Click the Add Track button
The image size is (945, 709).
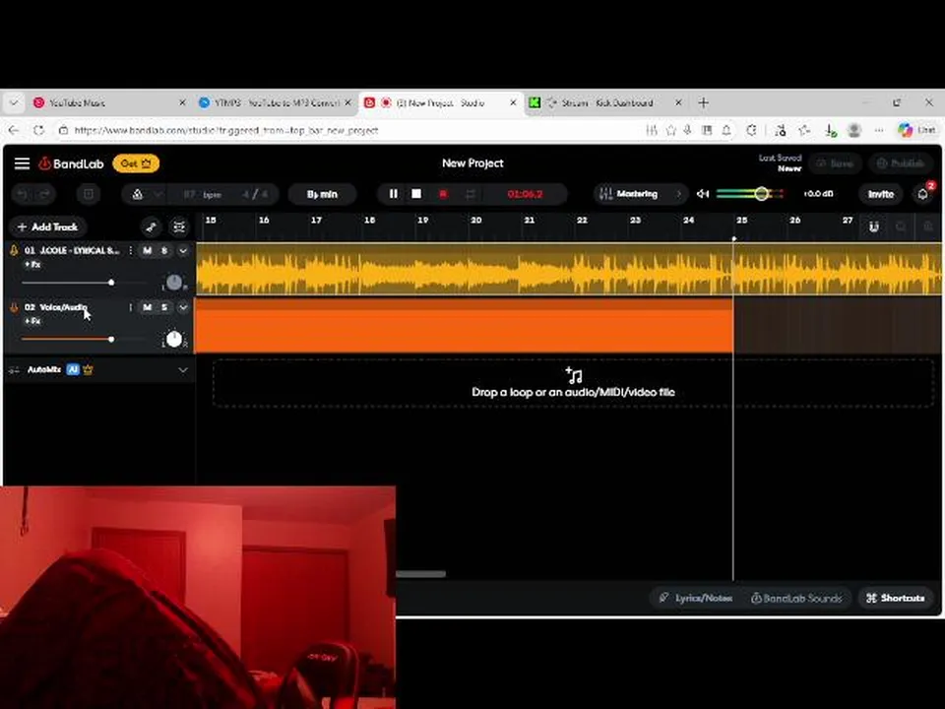48,226
